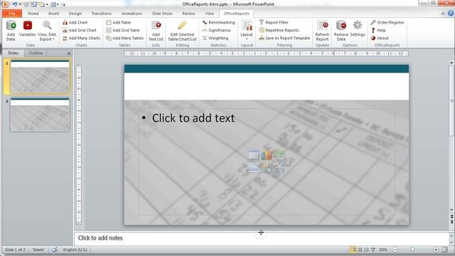The image size is (455, 256).
Task: Click the Add Data database icon
Action: [x=11, y=26]
